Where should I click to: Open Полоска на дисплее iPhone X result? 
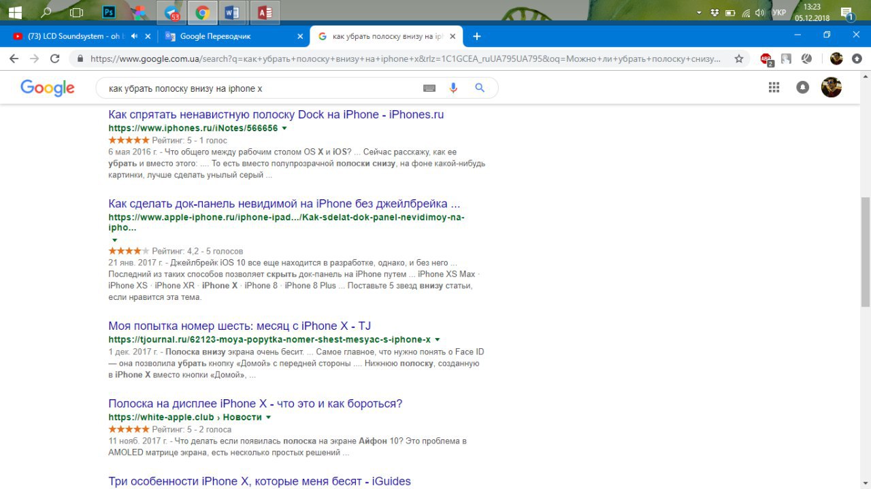point(255,403)
